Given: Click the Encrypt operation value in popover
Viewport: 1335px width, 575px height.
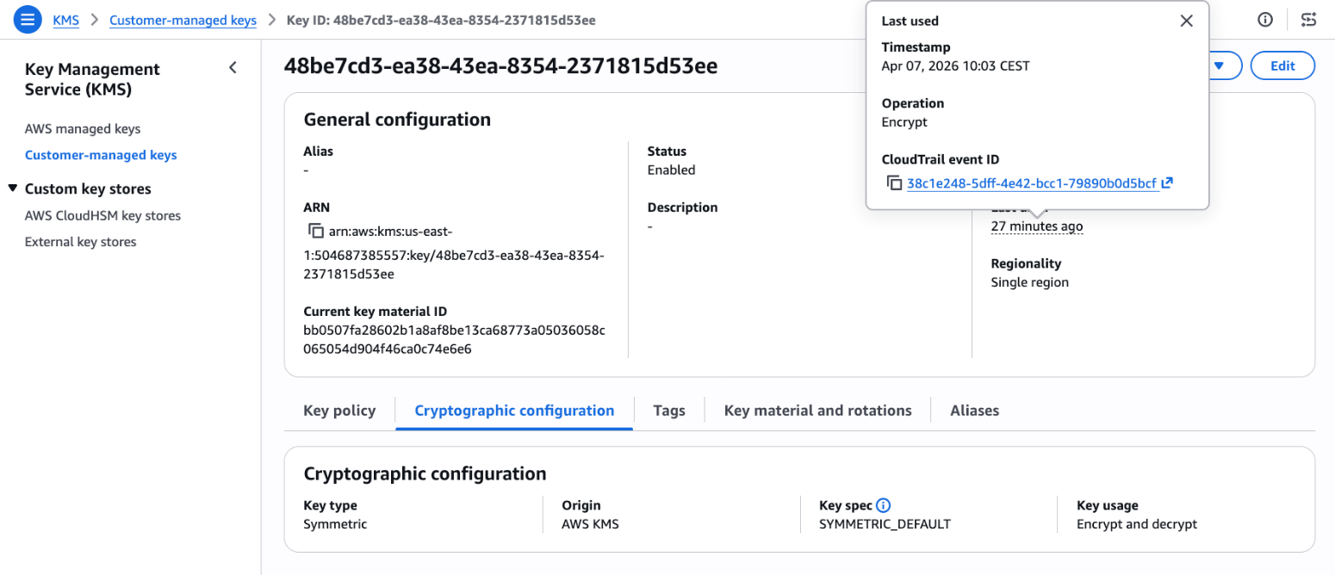Looking at the screenshot, I should pos(904,122).
